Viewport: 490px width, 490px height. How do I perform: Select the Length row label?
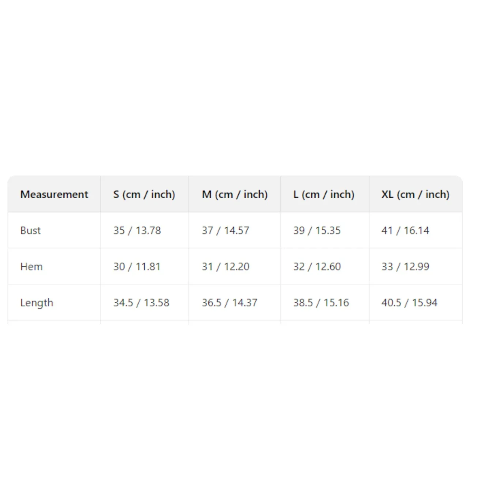(37, 303)
